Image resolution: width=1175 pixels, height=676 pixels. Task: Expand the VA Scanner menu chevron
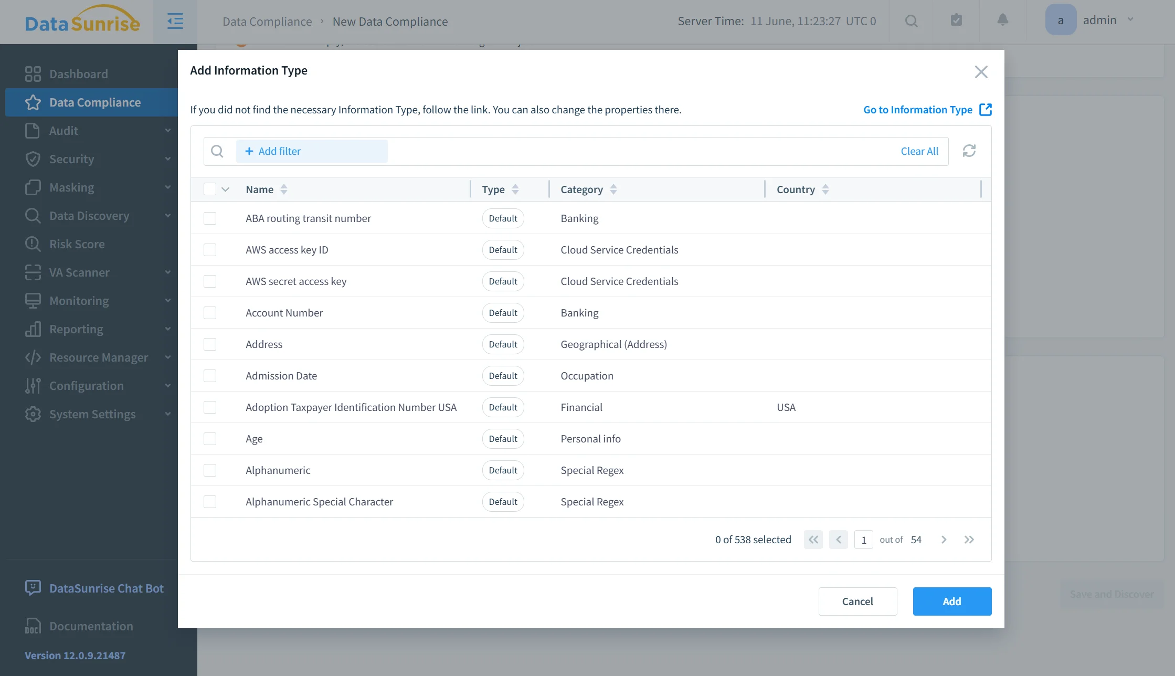point(168,272)
